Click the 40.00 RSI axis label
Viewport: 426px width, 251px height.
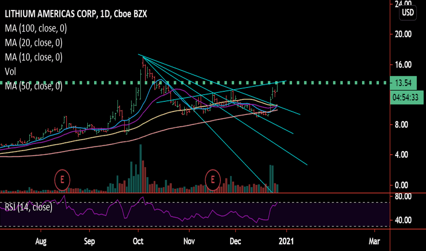pos(403,220)
